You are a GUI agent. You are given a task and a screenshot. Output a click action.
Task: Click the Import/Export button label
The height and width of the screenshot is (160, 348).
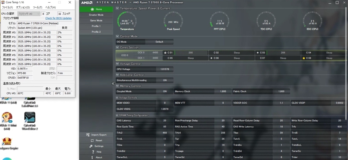(x=99, y=135)
